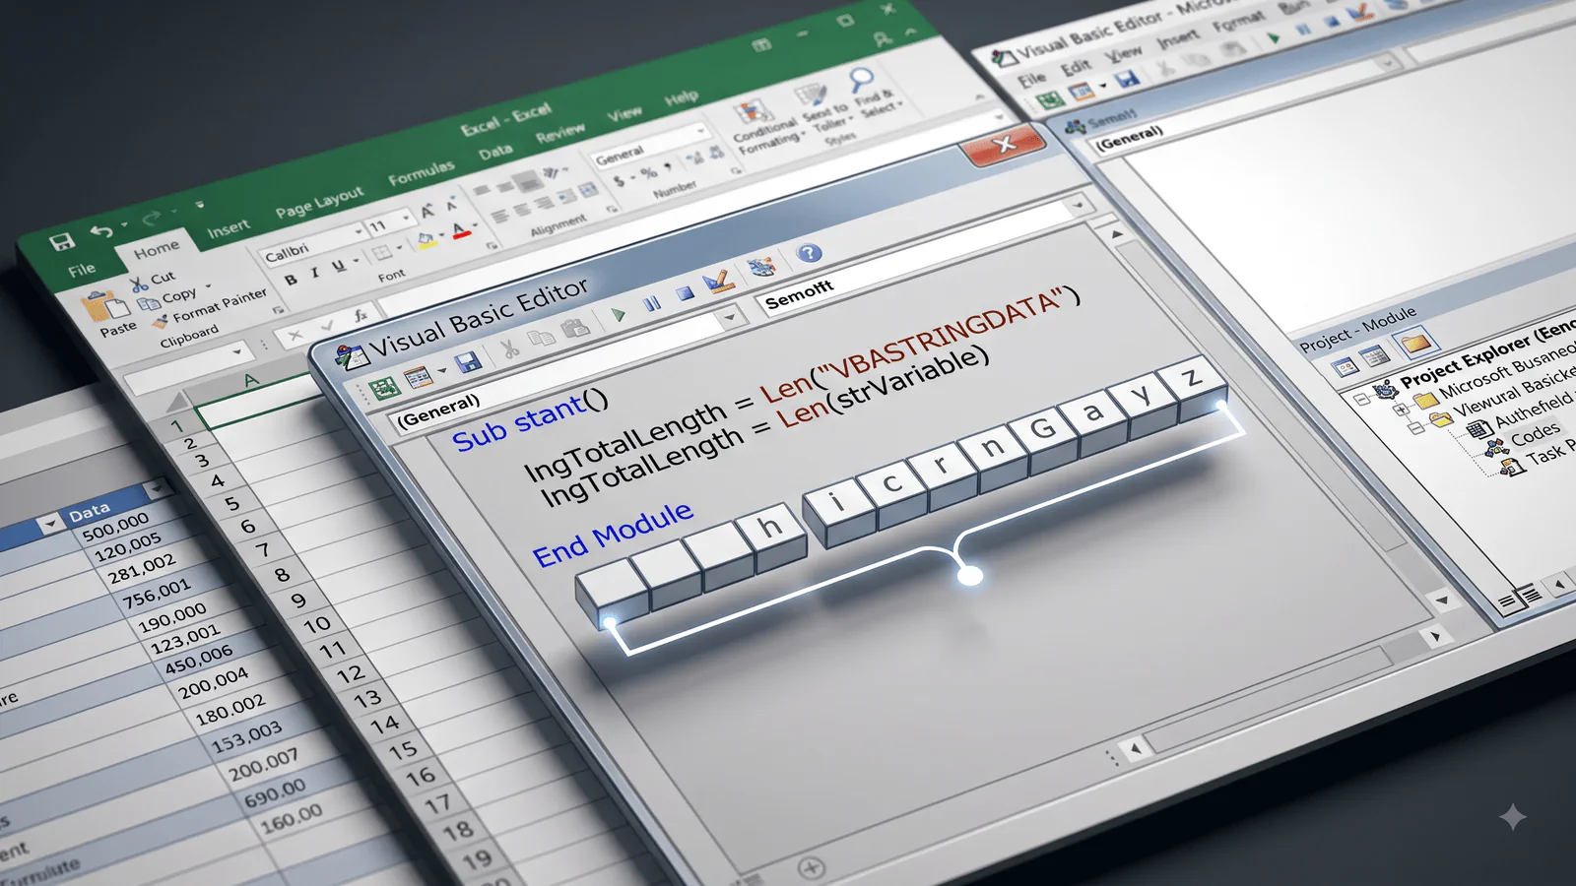Click the fx insert function icon

click(x=361, y=316)
